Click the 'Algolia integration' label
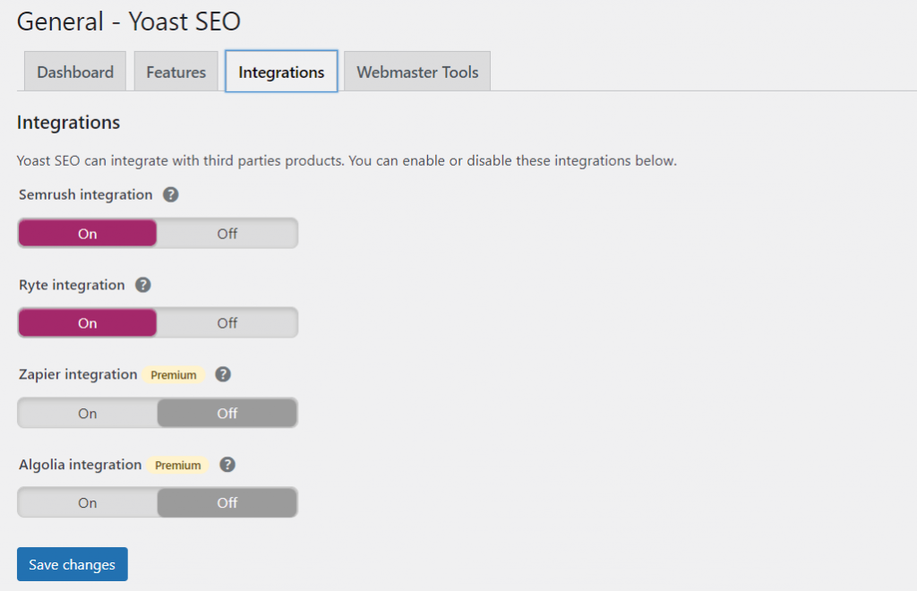 (80, 465)
